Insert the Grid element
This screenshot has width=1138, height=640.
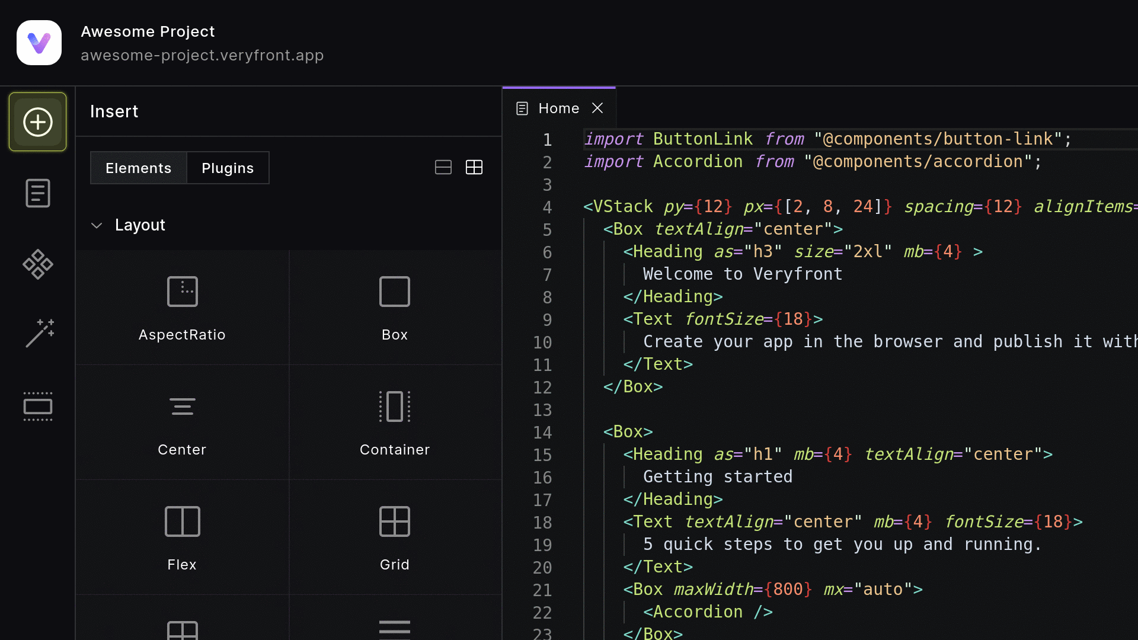coord(395,537)
